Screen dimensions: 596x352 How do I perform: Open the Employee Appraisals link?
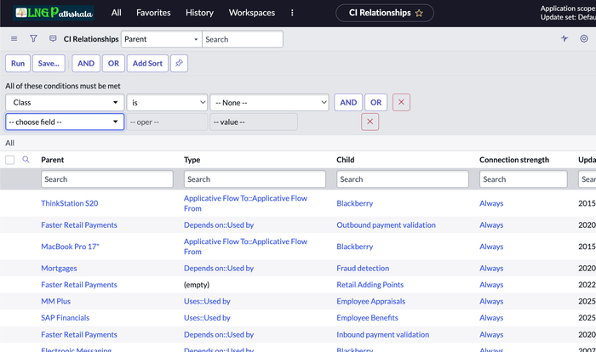[371, 301]
